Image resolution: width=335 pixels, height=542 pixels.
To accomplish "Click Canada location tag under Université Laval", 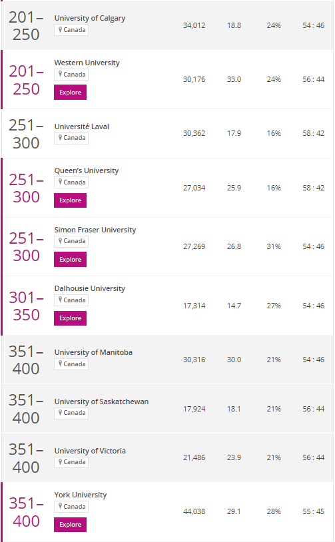I will (71, 138).
